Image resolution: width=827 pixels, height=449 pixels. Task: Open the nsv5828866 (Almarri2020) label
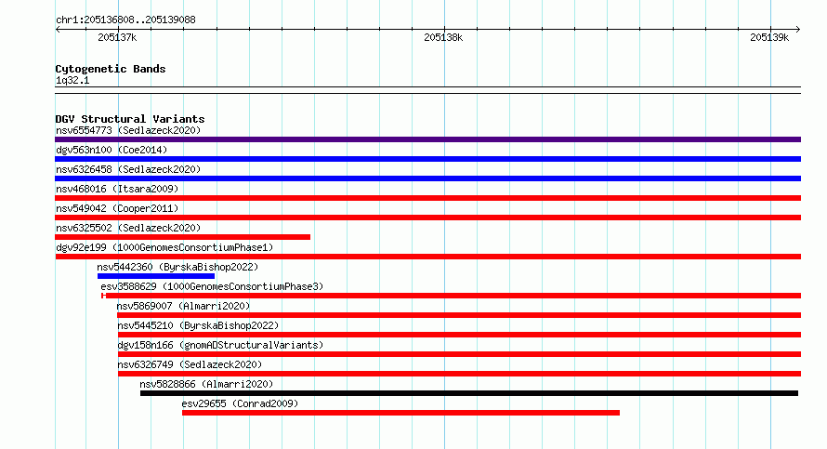tap(206, 384)
